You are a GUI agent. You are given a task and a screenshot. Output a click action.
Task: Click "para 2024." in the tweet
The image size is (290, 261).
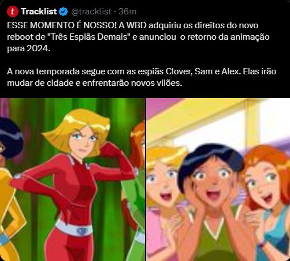click(x=29, y=48)
